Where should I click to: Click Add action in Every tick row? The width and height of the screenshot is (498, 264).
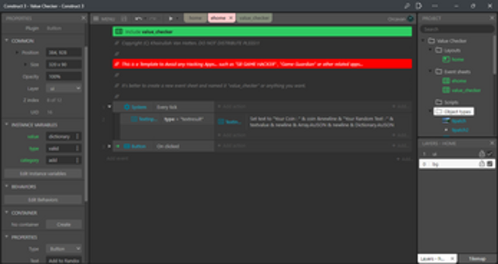[x=232, y=106]
